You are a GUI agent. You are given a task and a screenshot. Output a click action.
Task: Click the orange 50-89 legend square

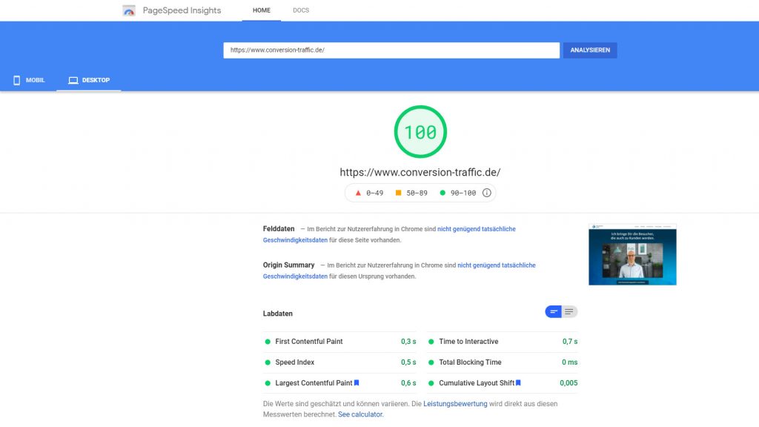(x=397, y=193)
